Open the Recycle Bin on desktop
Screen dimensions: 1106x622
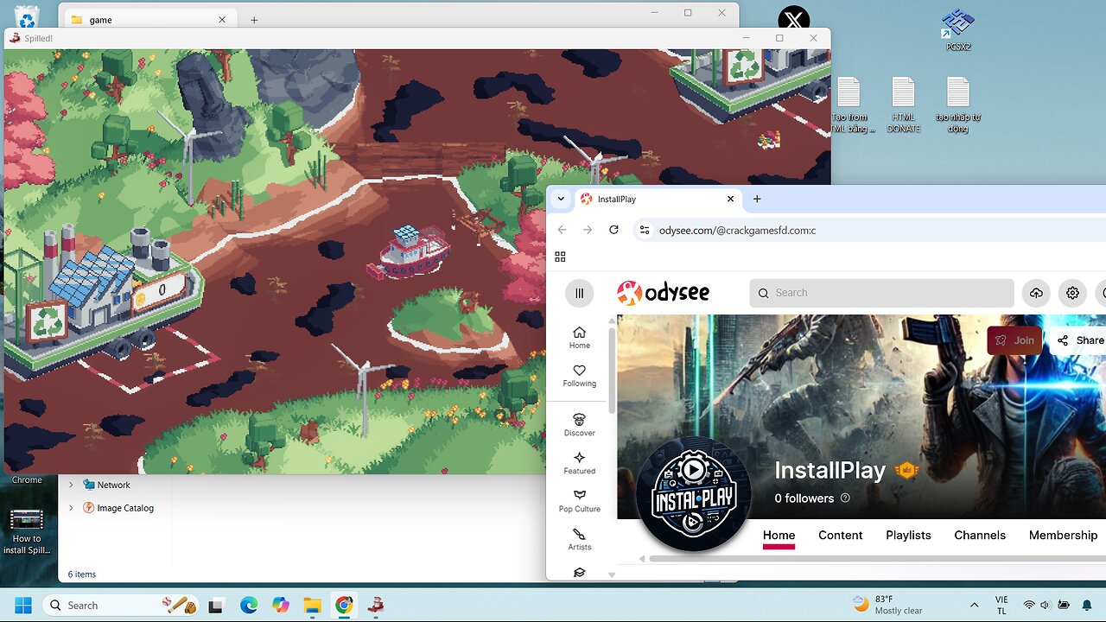[x=28, y=15]
